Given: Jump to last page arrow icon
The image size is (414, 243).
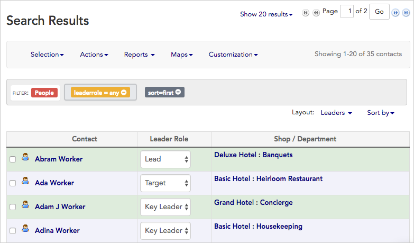Looking at the screenshot, I should 405,13.
